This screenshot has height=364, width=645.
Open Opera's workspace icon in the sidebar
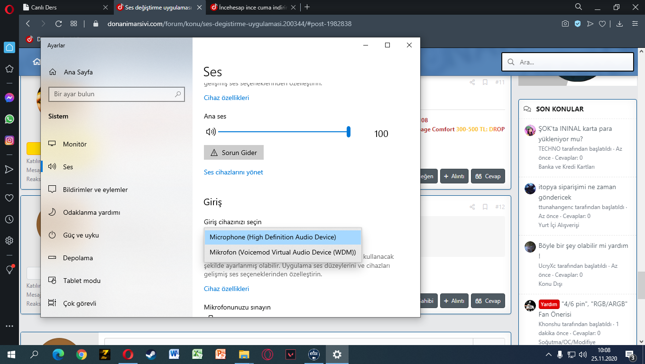[x=9, y=47]
